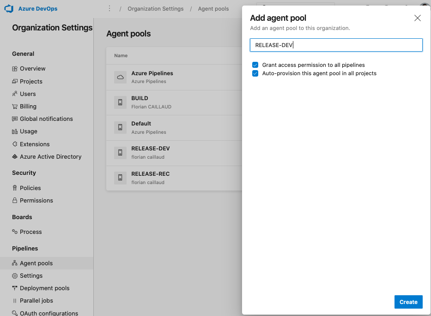Open Azure Active Directory settings
This screenshot has height=316, width=431.
click(50, 156)
